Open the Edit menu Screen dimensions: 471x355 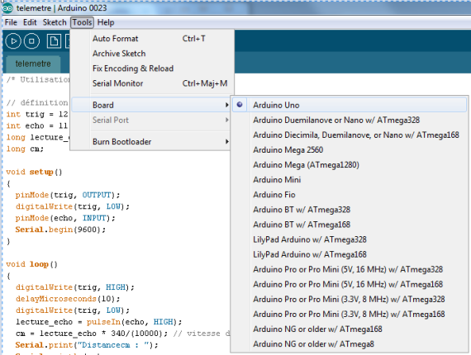[30, 22]
